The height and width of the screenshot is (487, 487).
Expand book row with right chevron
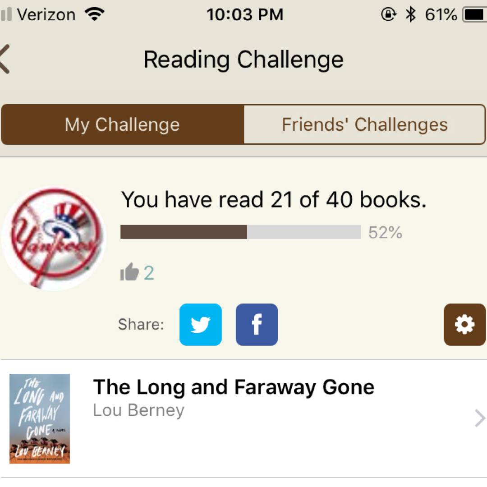(480, 418)
